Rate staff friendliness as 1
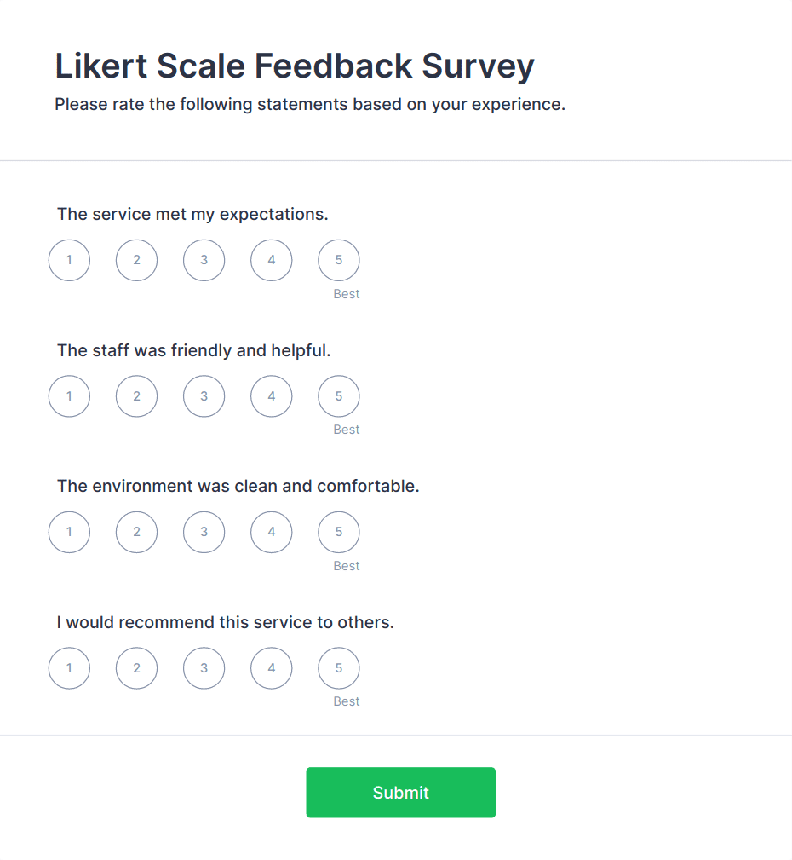This screenshot has height=860, width=792. coord(69,396)
